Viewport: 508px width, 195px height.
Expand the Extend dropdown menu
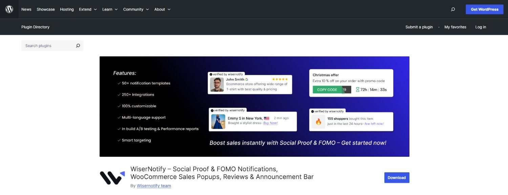coord(88,9)
